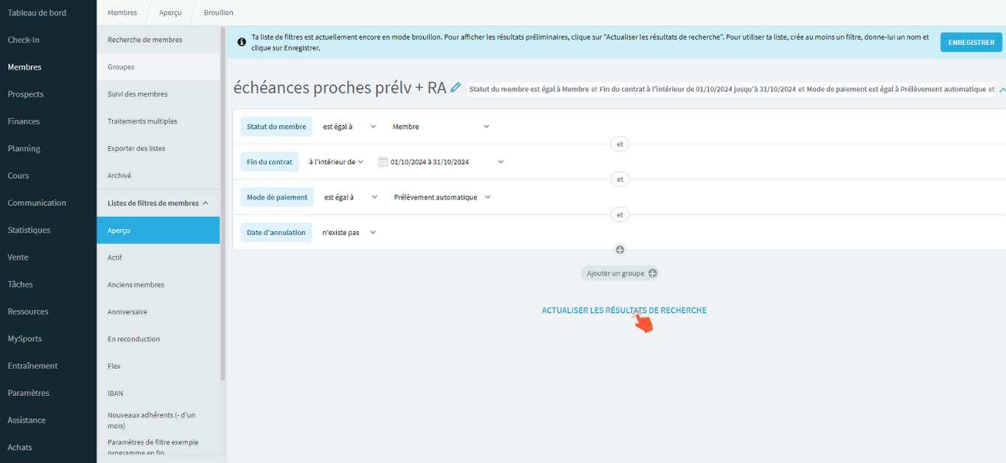1006x463 pixels.
Task: Select the Anniversaire filter list
Action: 158,312
